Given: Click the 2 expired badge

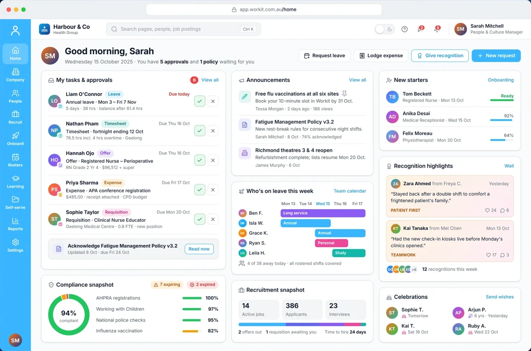Looking at the screenshot, I should click(203, 285).
